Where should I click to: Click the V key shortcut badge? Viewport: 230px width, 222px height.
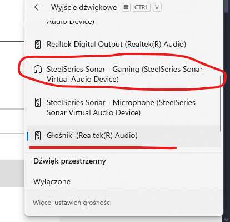click(x=157, y=7)
